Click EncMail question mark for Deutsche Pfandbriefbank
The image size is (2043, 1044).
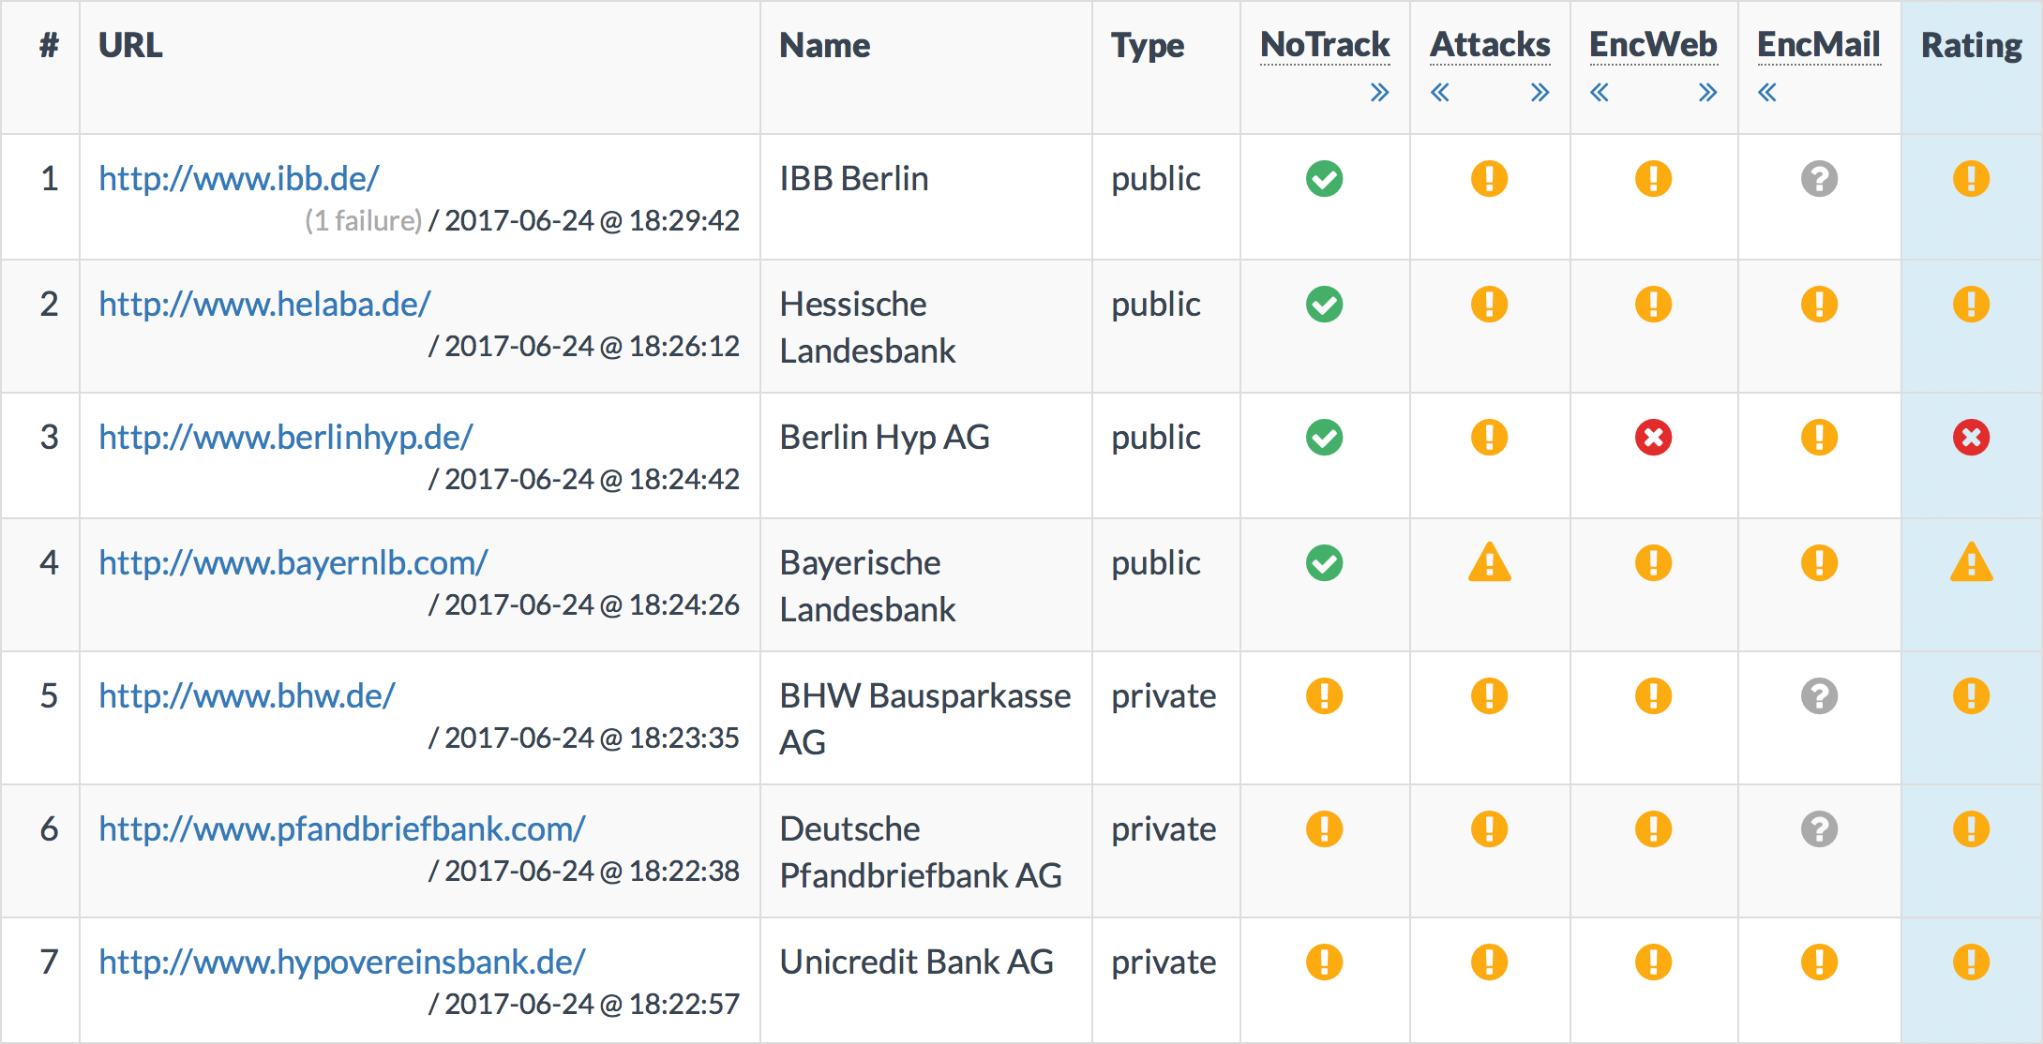[x=1819, y=829]
